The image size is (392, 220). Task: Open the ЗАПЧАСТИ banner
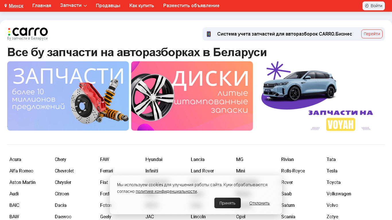click(68, 96)
